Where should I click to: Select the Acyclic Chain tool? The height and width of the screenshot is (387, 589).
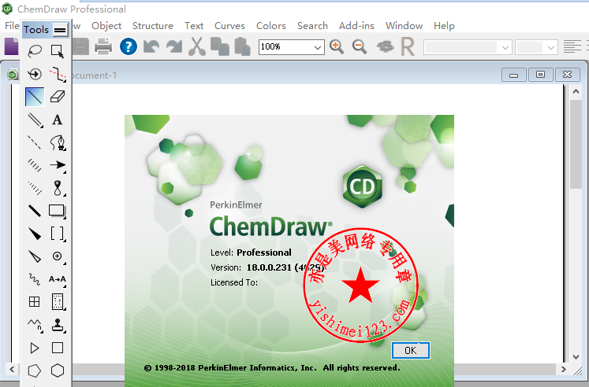pyautogui.click(x=35, y=325)
